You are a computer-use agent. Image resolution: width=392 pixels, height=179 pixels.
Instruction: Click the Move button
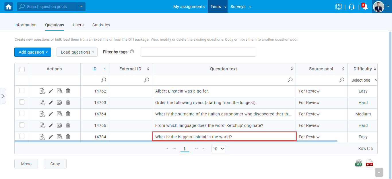point(26,164)
